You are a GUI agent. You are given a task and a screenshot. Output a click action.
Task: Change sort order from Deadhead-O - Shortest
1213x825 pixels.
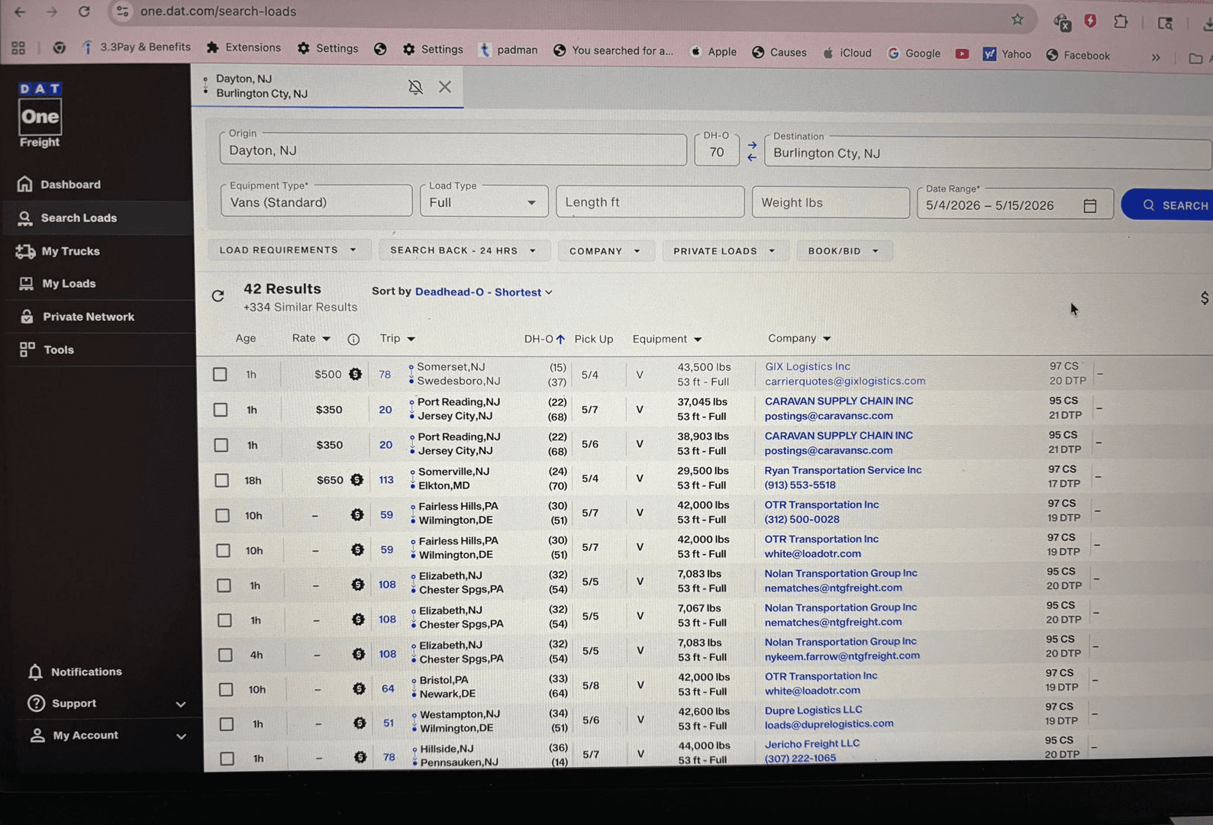tap(484, 292)
